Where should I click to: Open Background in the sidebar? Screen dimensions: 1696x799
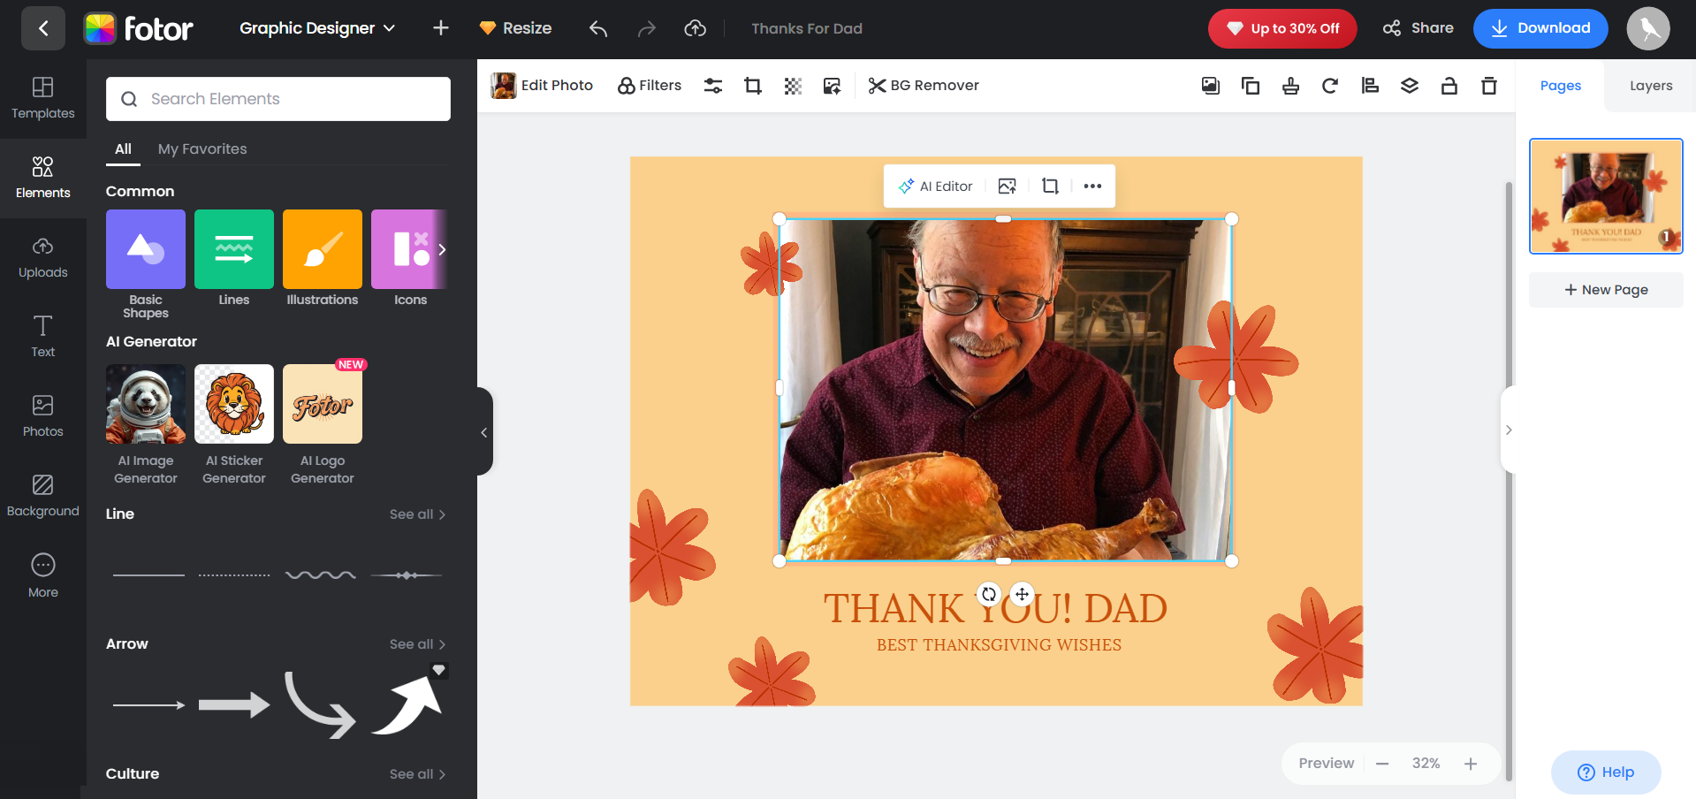[42, 496]
